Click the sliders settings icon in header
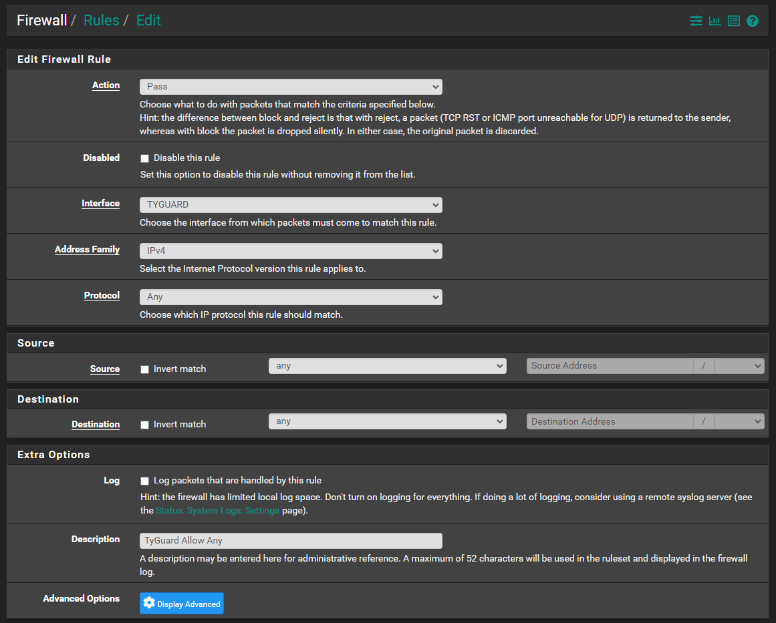The width and height of the screenshot is (776, 623). tap(696, 21)
